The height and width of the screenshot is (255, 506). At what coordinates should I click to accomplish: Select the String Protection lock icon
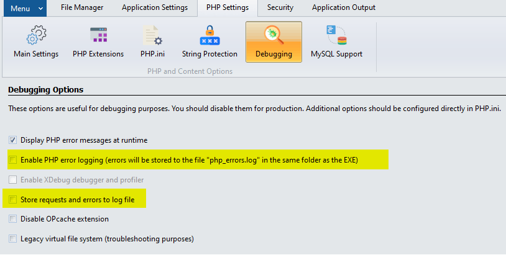209,37
